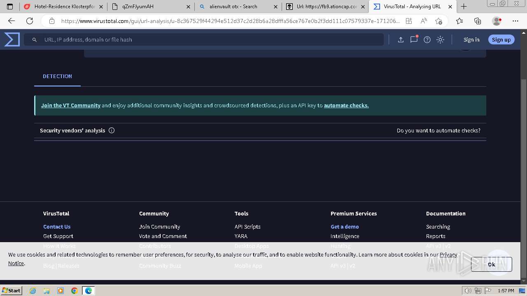Open File Explorer from the taskbar
Viewport: 527px width, 296px height.
47,291
